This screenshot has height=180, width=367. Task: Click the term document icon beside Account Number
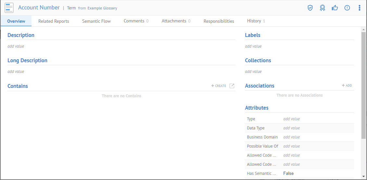pyautogui.click(x=9, y=8)
